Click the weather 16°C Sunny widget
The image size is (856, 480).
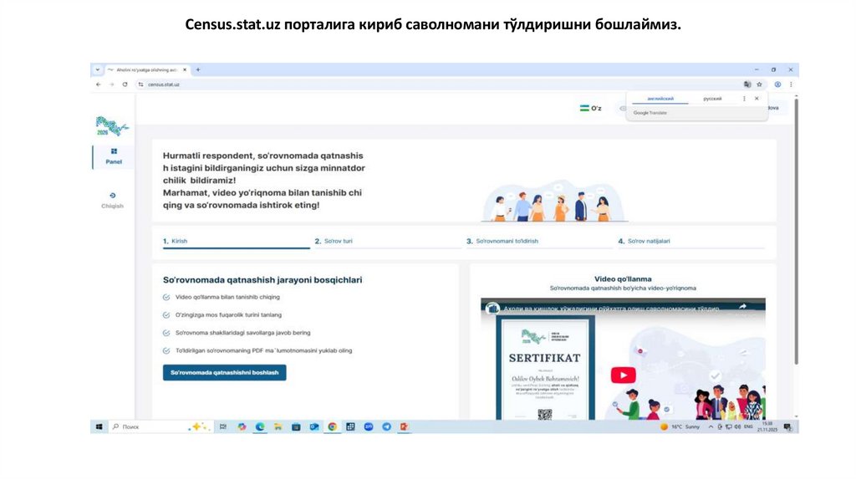(x=680, y=427)
